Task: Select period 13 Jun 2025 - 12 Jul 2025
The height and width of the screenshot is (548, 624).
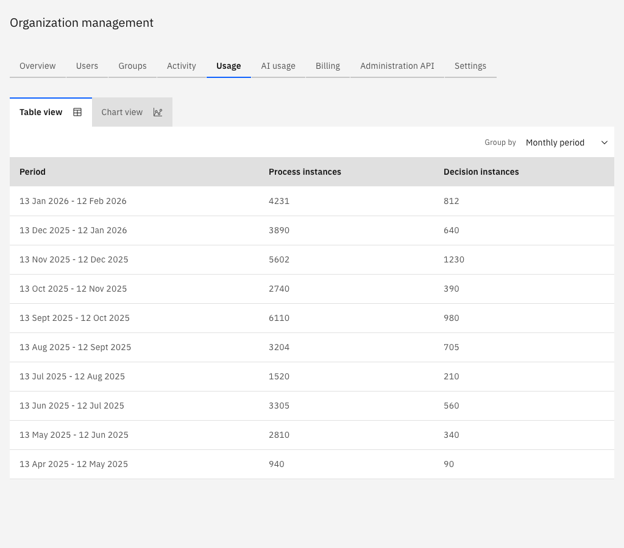Action: pos(72,406)
